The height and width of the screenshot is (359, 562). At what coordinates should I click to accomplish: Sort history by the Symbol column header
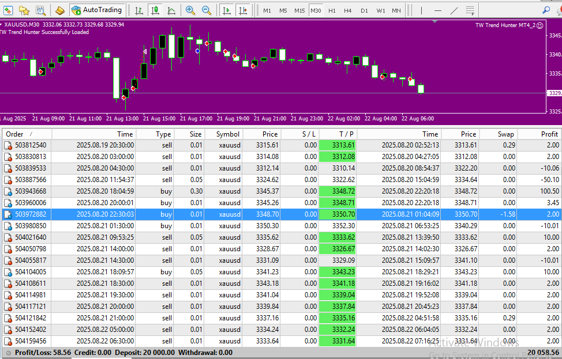[224, 134]
